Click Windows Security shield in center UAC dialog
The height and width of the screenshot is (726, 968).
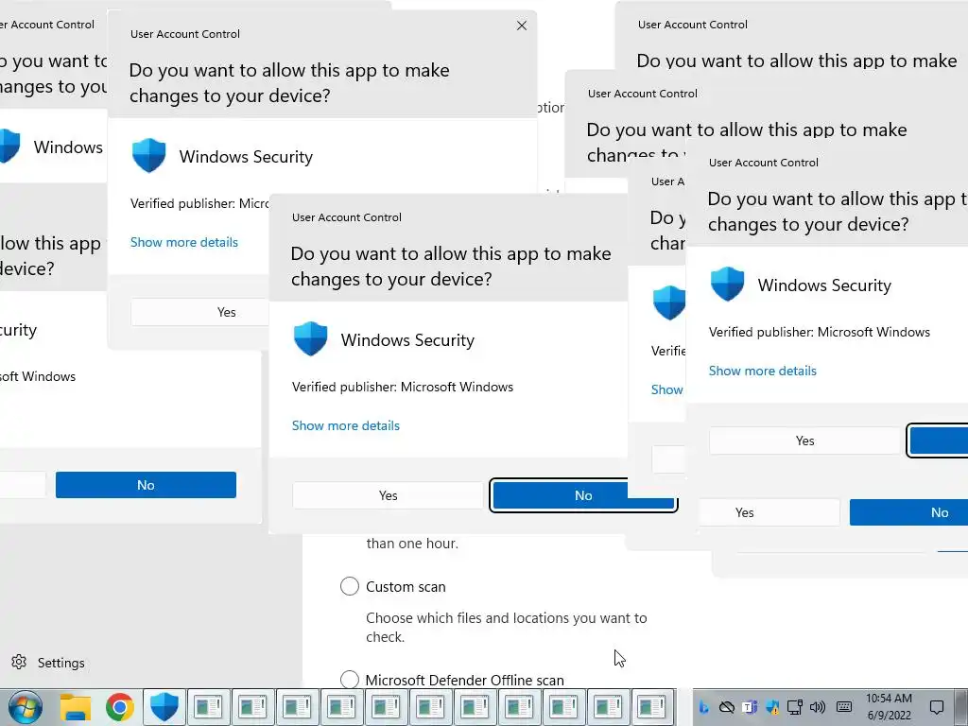pos(310,339)
